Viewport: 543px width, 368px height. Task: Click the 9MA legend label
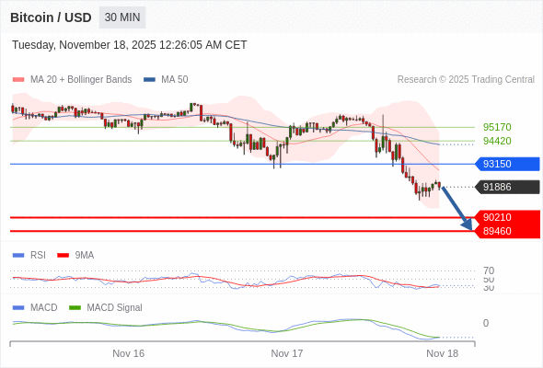tap(85, 256)
